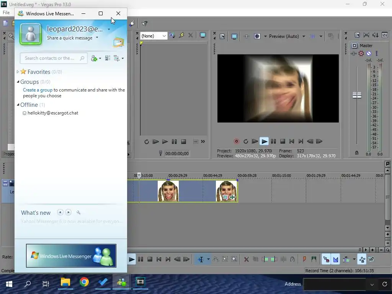Toggle Master mute icon
The image size is (392, 294).
tap(369, 53)
